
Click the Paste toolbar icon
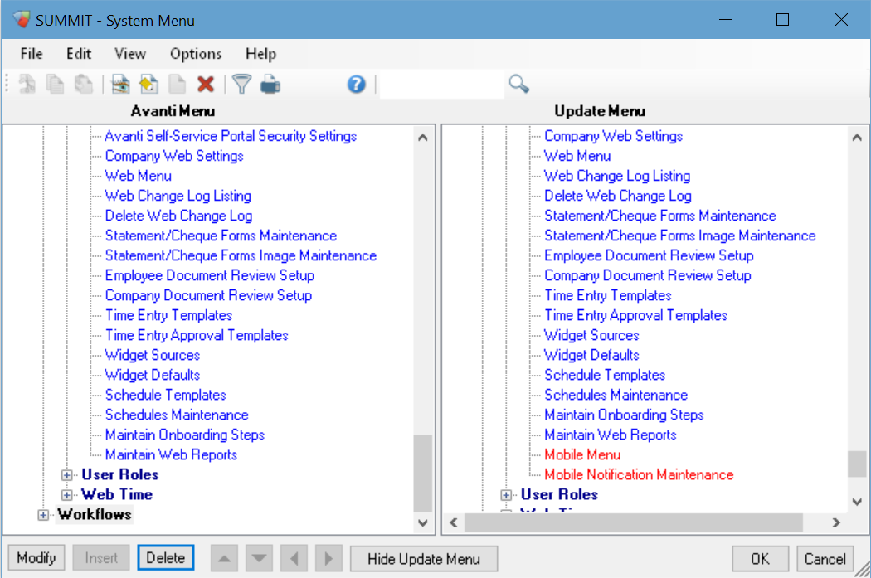coord(83,85)
